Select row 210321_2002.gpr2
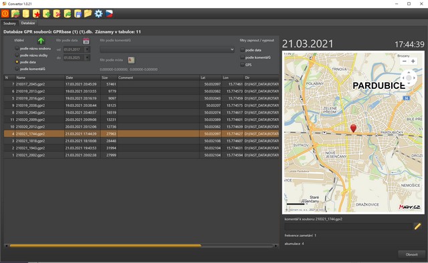 pyautogui.click(x=141, y=155)
